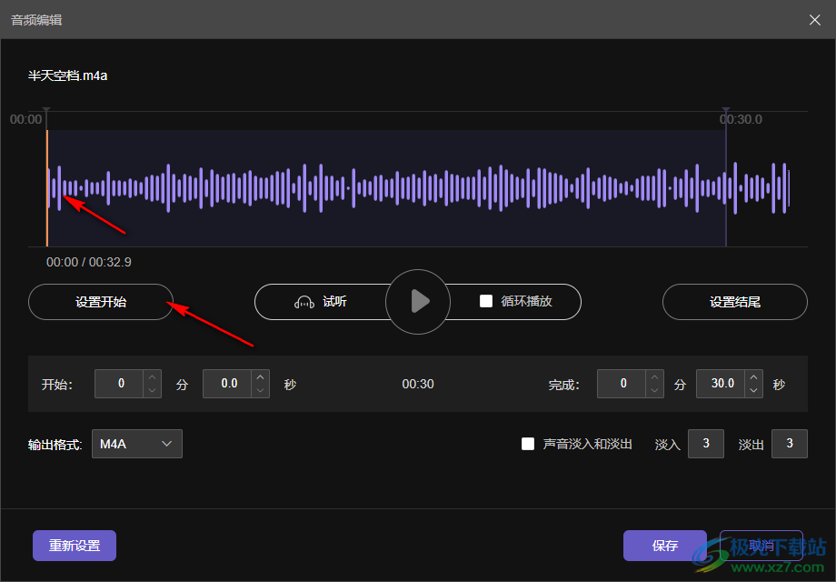Image resolution: width=836 pixels, height=582 pixels.
Task: Increase the end seconds stepper
Action: [753, 377]
